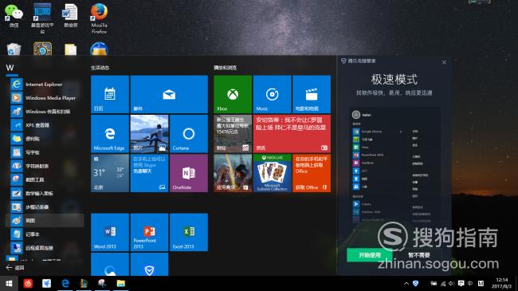Select the 暴雪游戏平台 desktop shortcut
Image resolution: width=518 pixels, height=291 pixels.
coord(42,18)
